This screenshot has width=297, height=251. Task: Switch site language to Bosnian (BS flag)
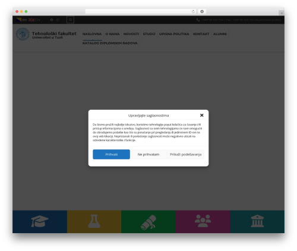tap(21, 20)
